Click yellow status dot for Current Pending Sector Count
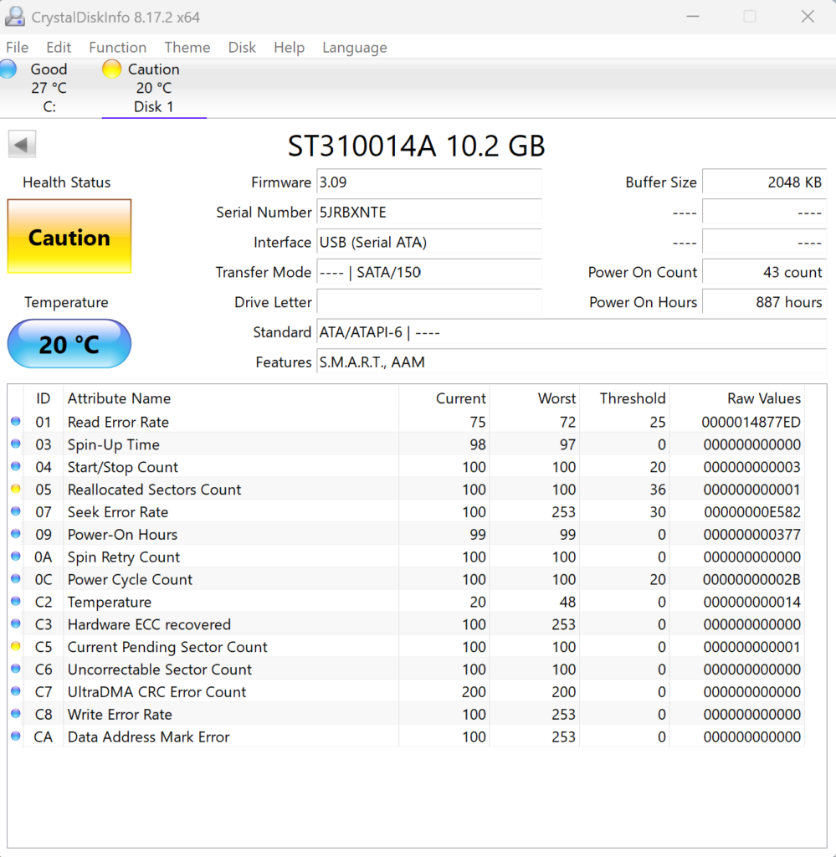The height and width of the screenshot is (857, 836). [16, 647]
